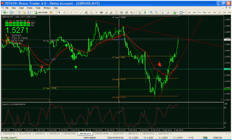
Task: Click the large 1.5271 price display
Action: [x=17, y=30]
